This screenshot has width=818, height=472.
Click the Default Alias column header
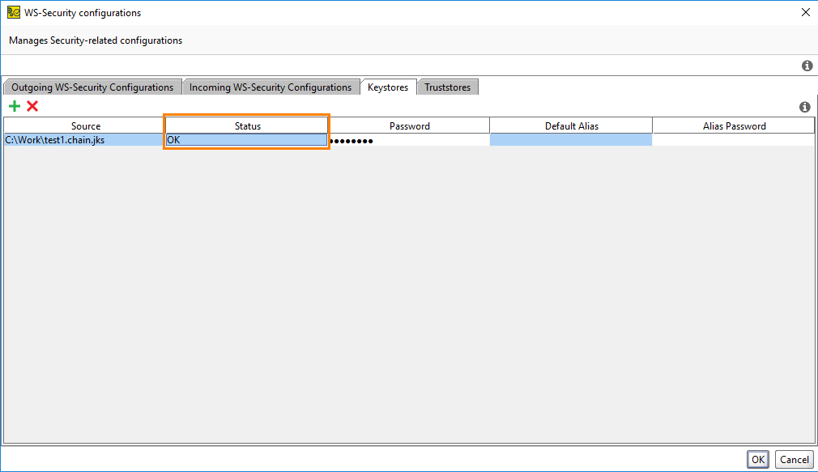[570, 125]
